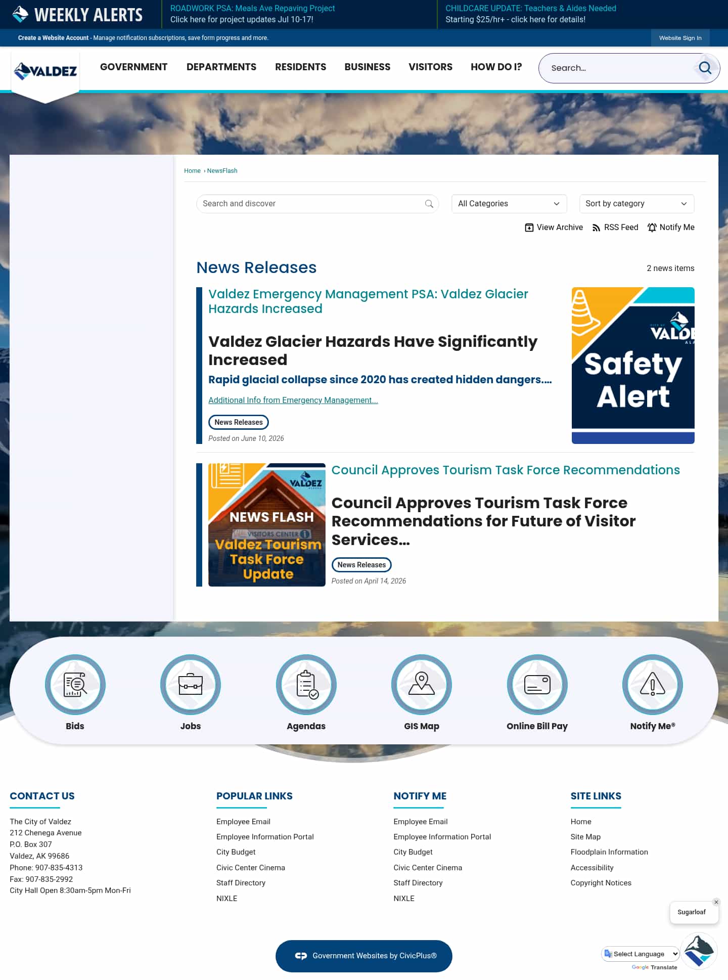Click the News Releases section heading
The width and height of the screenshot is (728, 980).
(x=256, y=268)
